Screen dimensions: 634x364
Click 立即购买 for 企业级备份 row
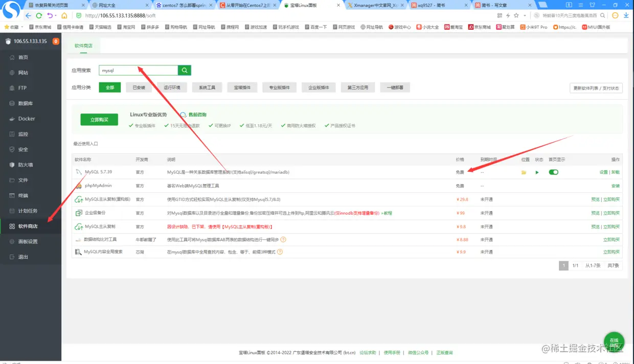click(x=612, y=213)
